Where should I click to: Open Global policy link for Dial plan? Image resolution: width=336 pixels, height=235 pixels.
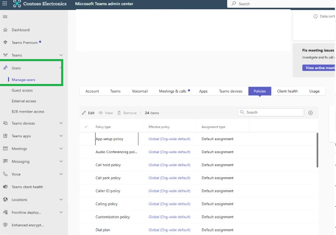[169, 230]
